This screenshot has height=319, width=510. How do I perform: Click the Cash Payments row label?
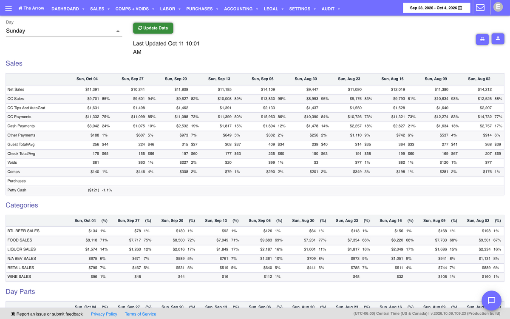(x=21, y=126)
